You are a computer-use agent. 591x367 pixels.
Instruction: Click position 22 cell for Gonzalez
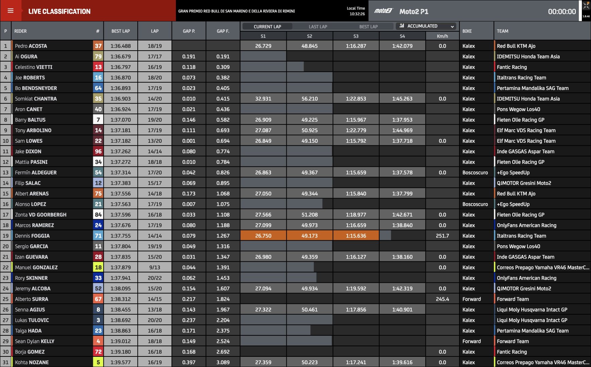pos(5,267)
